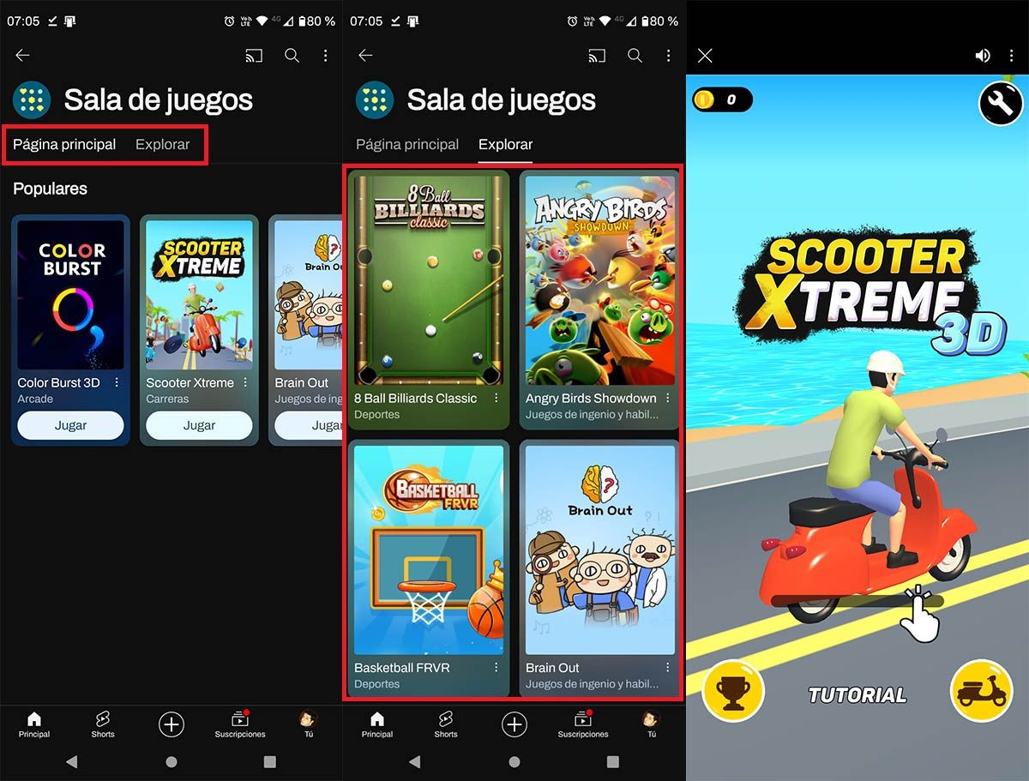Image resolution: width=1029 pixels, height=781 pixels.
Task: Tap back arrow in left phone screen
Action: pos(22,56)
